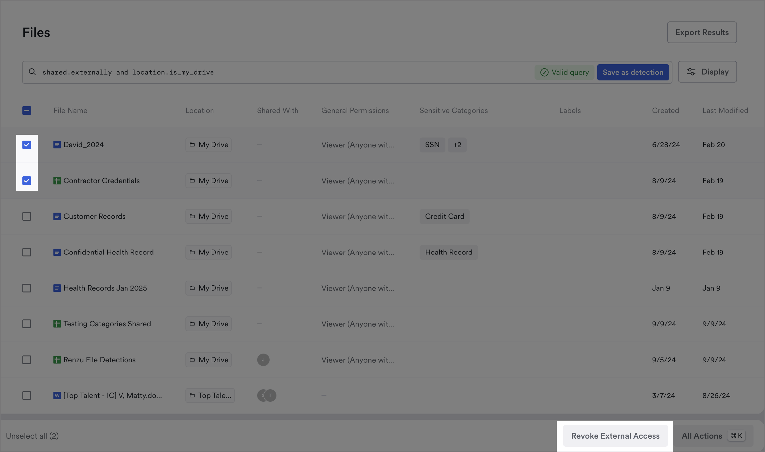Click the search magnifier icon in the query bar

click(x=32, y=72)
